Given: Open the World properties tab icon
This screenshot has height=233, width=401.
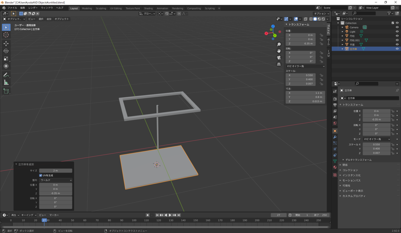Looking at the screenshot, I should tap(335, 123).
